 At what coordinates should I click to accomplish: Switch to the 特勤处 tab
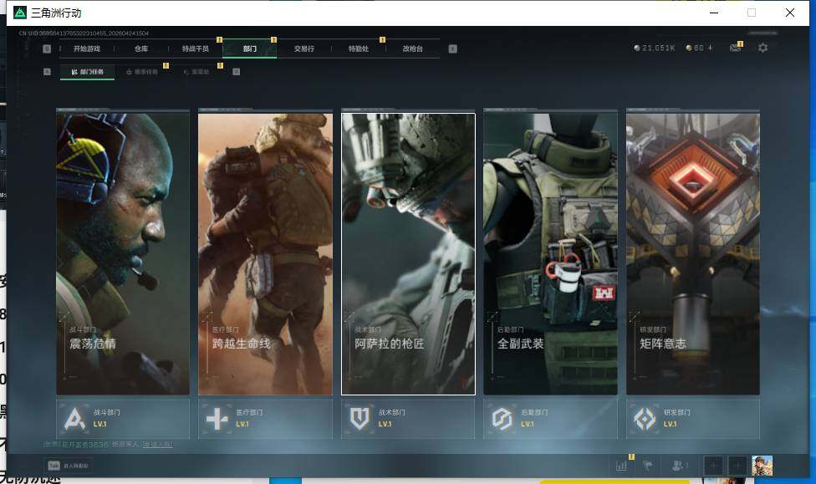(x=358, y=48)
